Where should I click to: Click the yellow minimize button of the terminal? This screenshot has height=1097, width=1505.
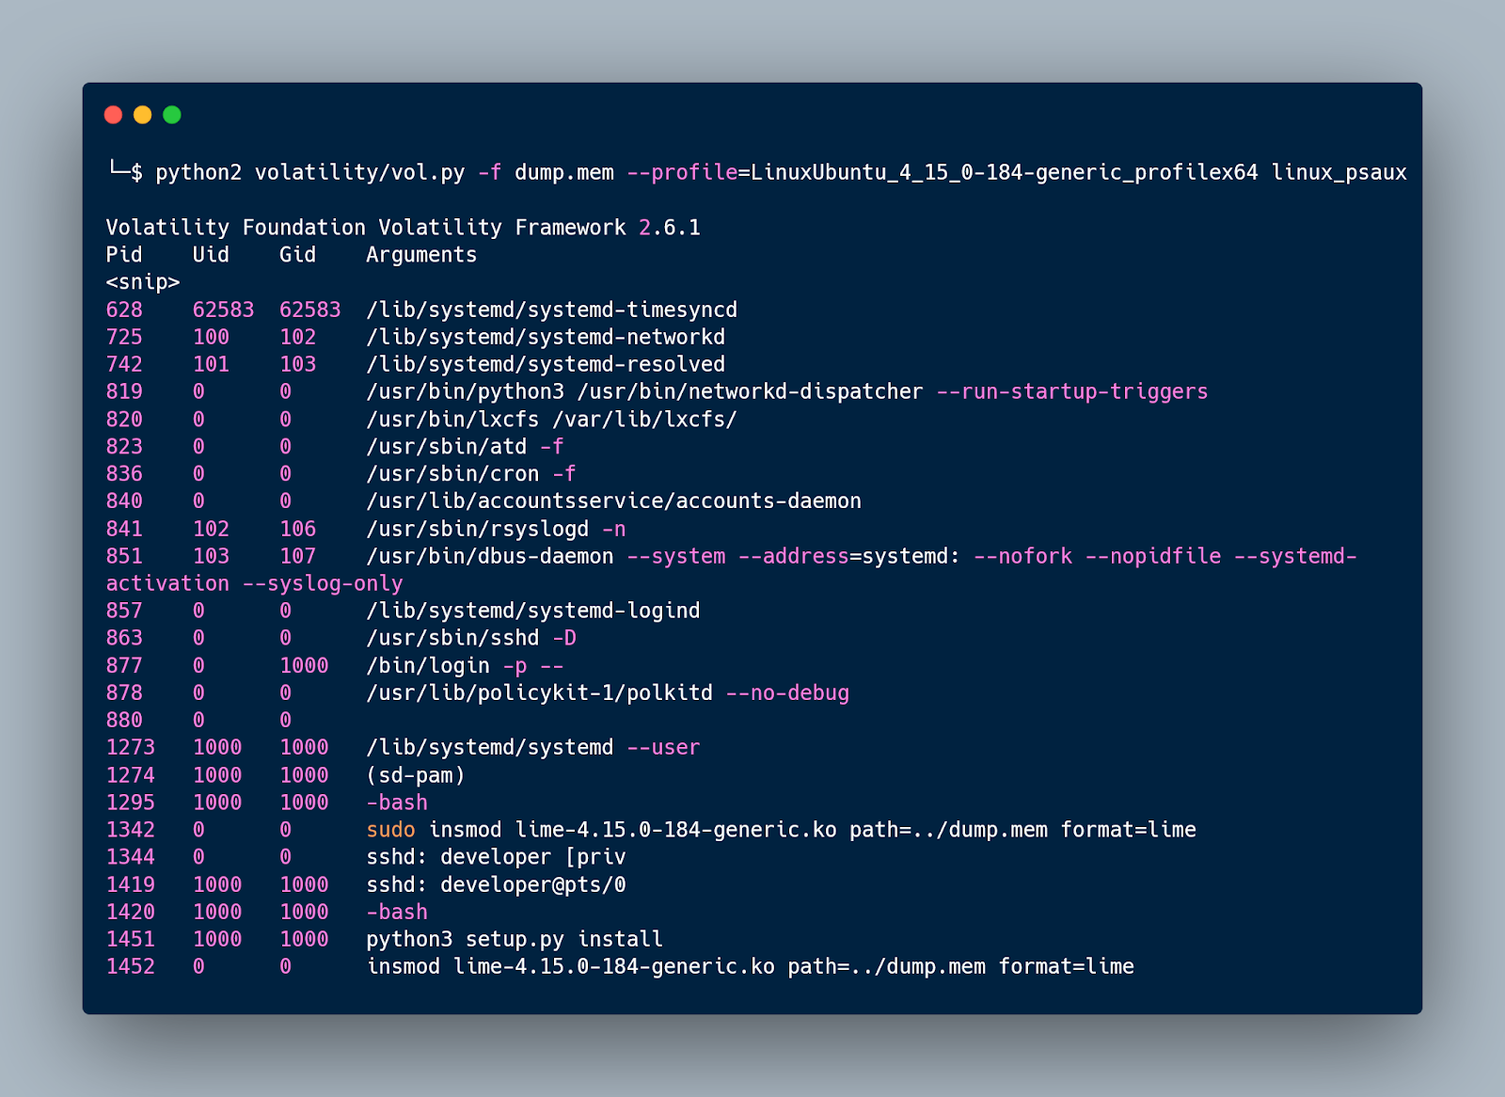click(x=143, y=115)
